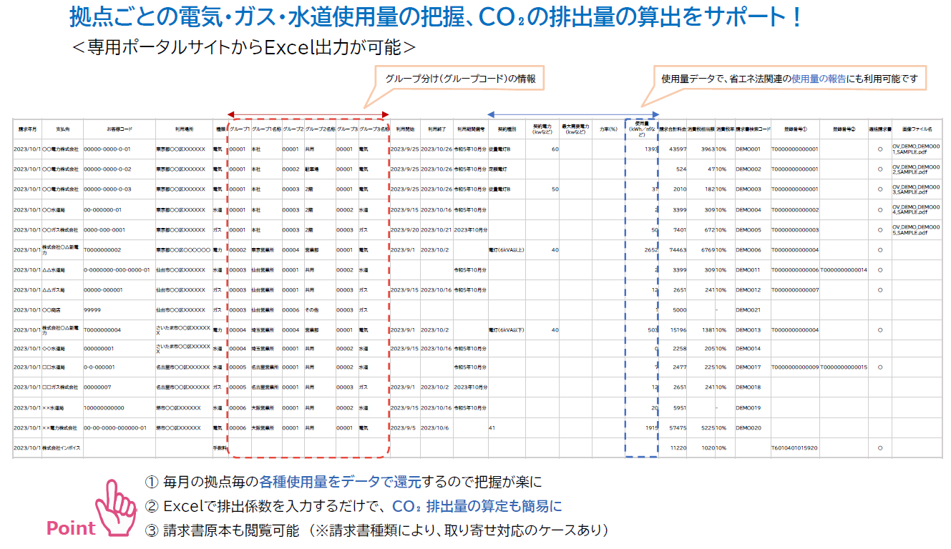This screenshot has width=951, height=549.
Task: Click the 電灯(6kVA以下) contract cell
Action: [x=507, y=330]
